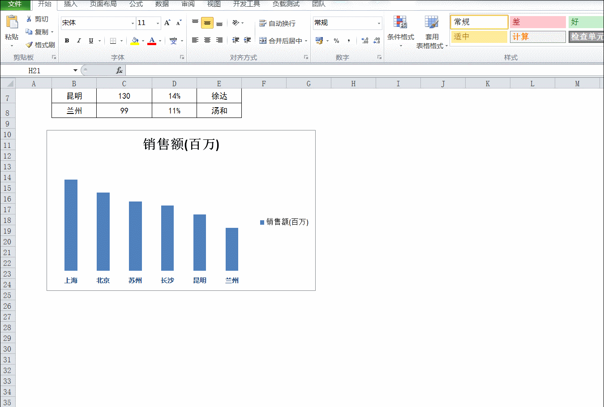Apply the 适中 (Neutral) yellow cell style
The width and height of the screenshot is (604, 407).
pos(479,37)
